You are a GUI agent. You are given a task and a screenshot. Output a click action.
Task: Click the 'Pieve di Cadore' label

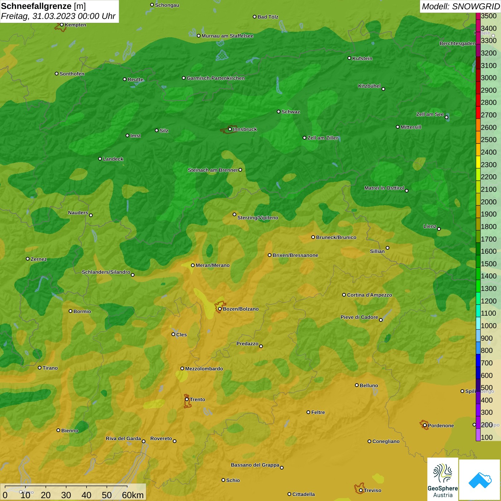(359, 317)
